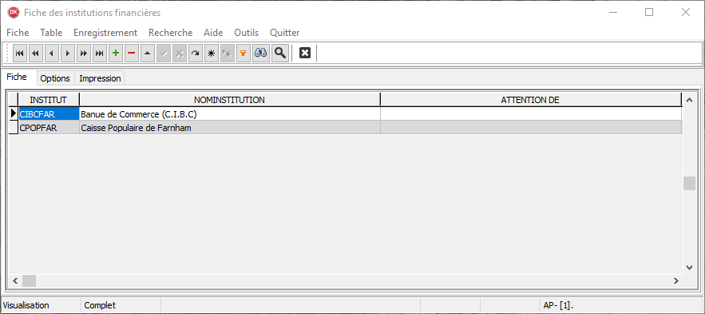Open binoculars find tool

pyautogui.click(x=261, y=54)
